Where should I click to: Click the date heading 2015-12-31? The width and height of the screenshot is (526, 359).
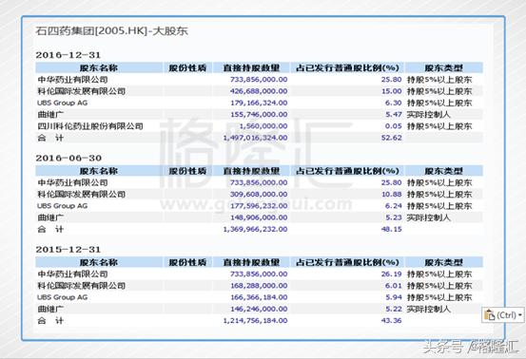point(68,249)
